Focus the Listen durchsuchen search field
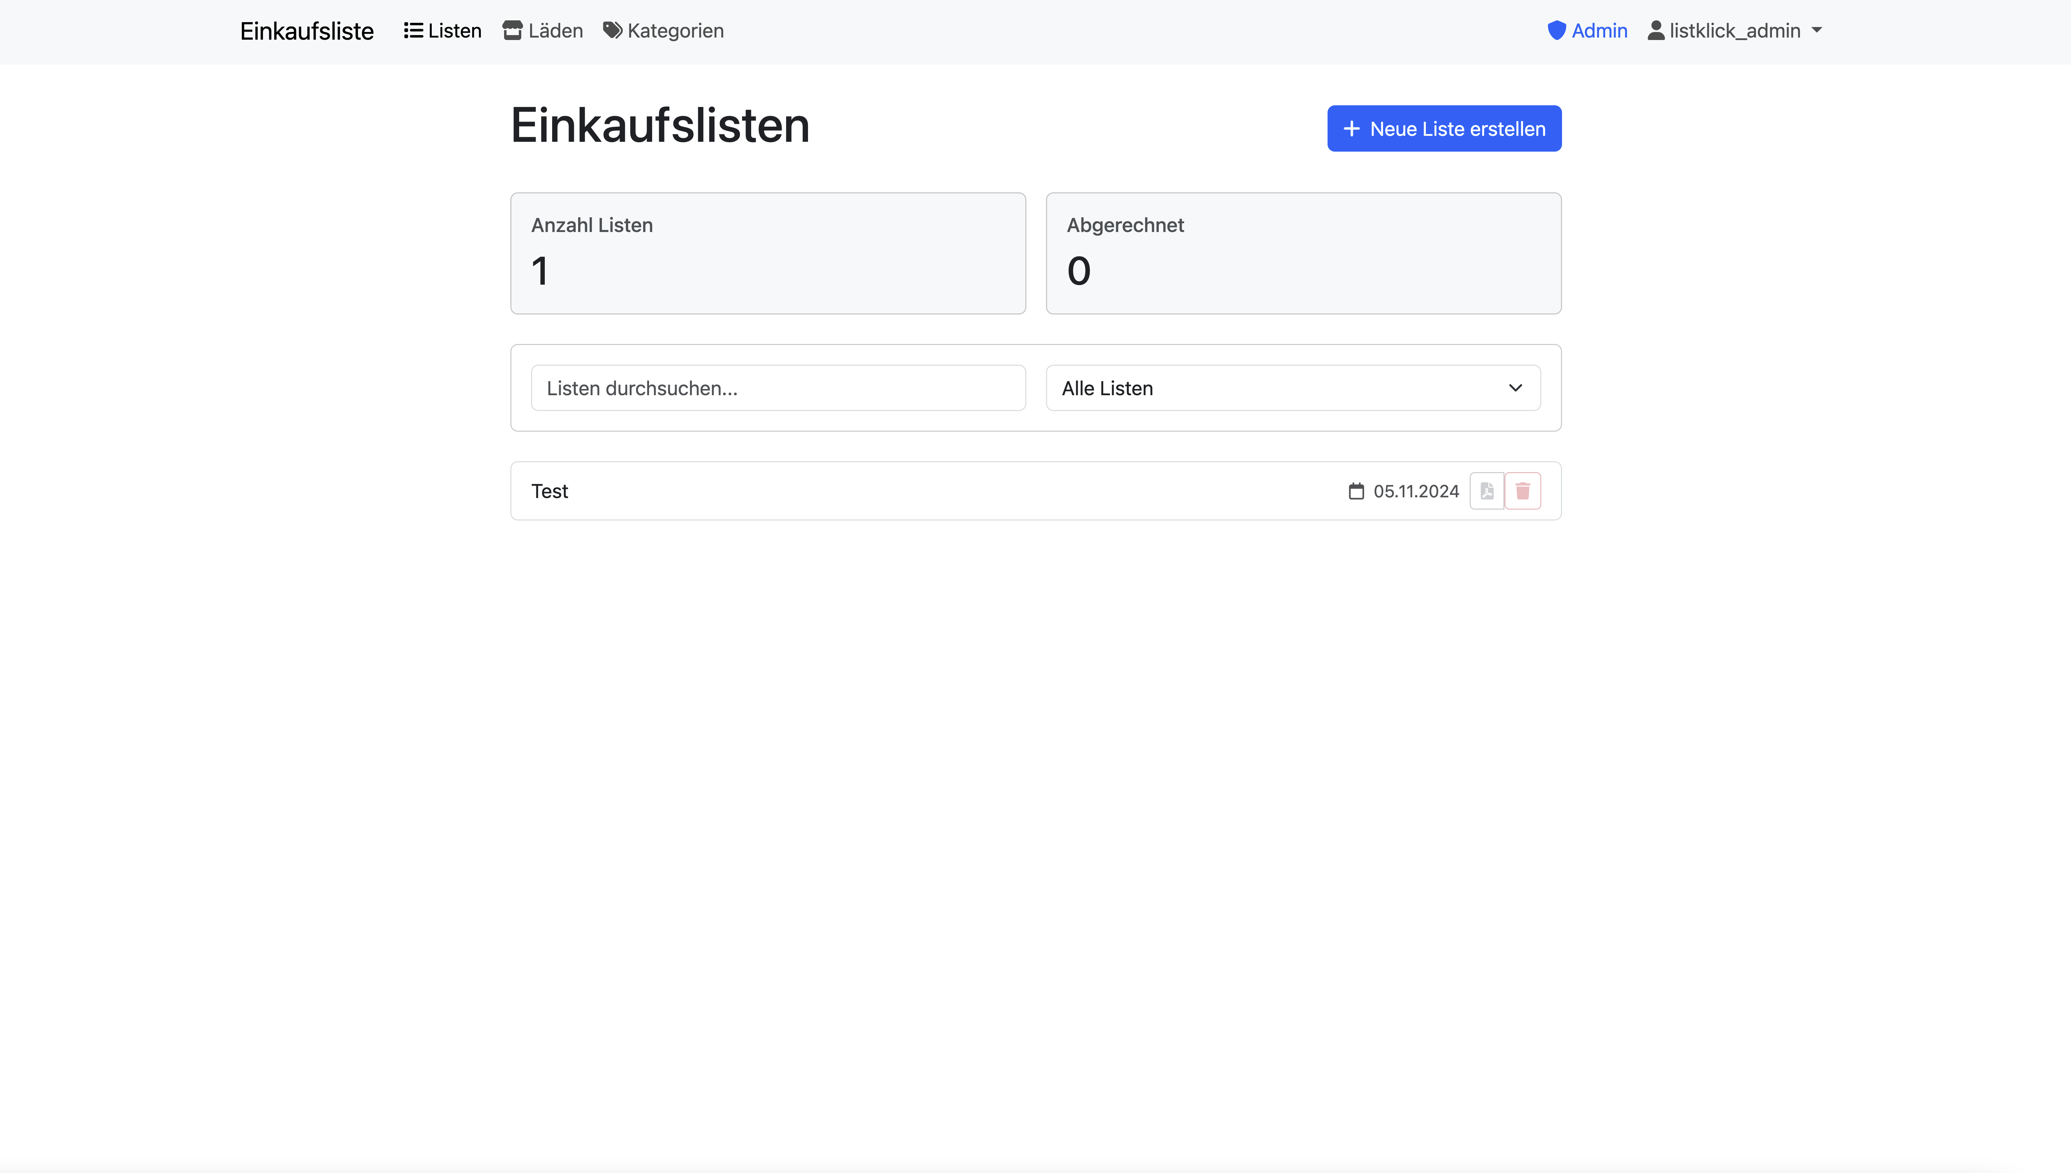Viewport: 2071px width, 1173px height. (x=778, y=388)
